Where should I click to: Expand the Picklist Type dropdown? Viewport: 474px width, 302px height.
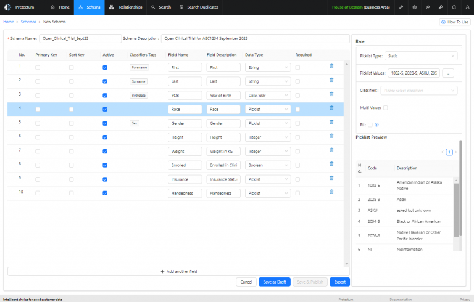tap(421, 56)
